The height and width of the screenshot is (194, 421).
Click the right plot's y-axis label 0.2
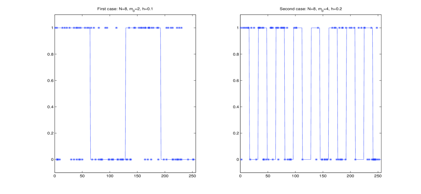(235, 133)
